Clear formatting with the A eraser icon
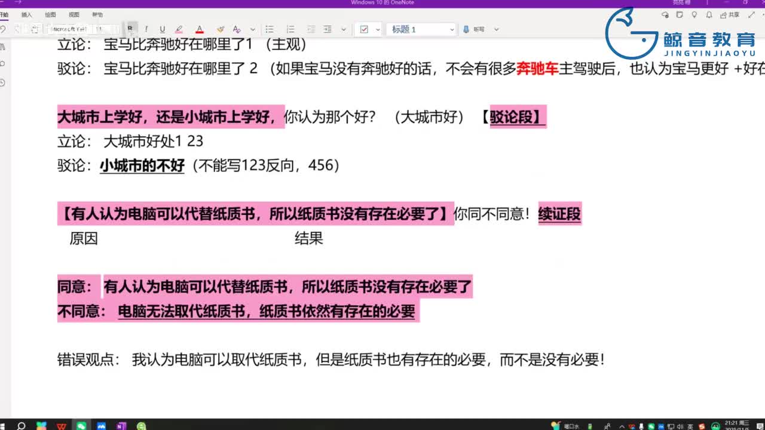This screenshot has width=765, height=430. coord(237,29)
